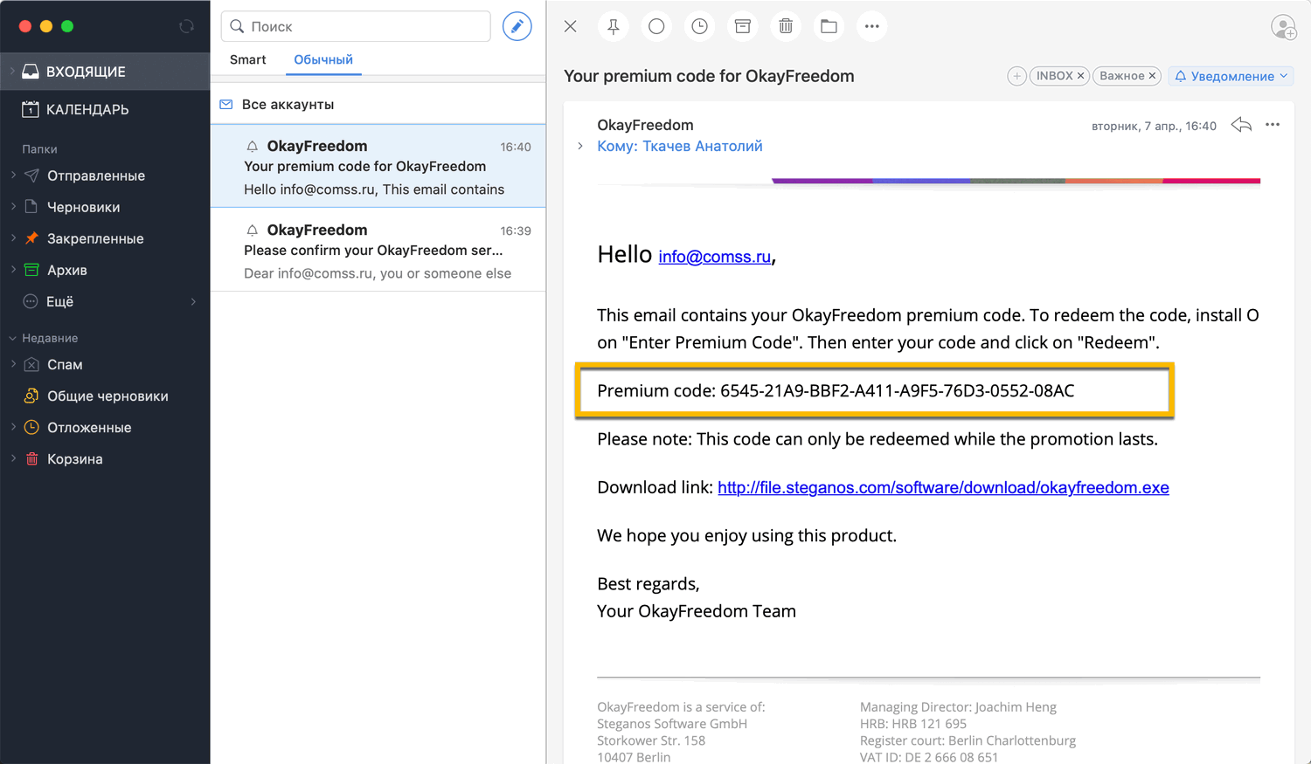
Task: Expand the Отправленные folder chevron
Action: tap(12, 176)
